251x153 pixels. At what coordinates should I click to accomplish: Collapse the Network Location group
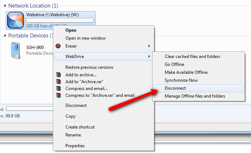tap(5, 6)
